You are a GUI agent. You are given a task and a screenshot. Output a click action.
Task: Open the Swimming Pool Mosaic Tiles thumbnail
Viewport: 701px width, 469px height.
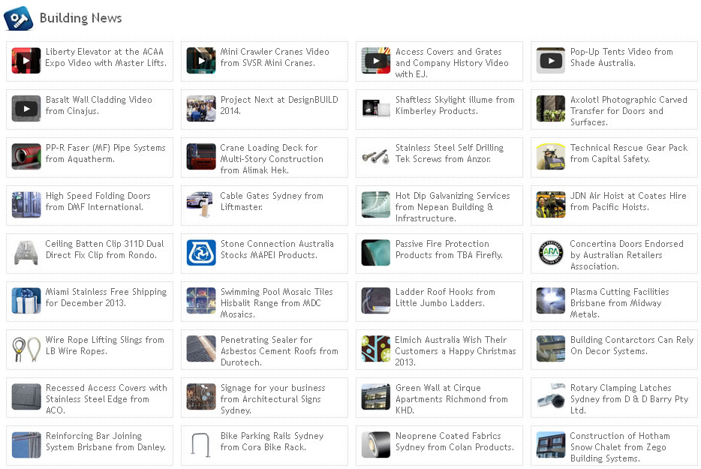point(201,300)
